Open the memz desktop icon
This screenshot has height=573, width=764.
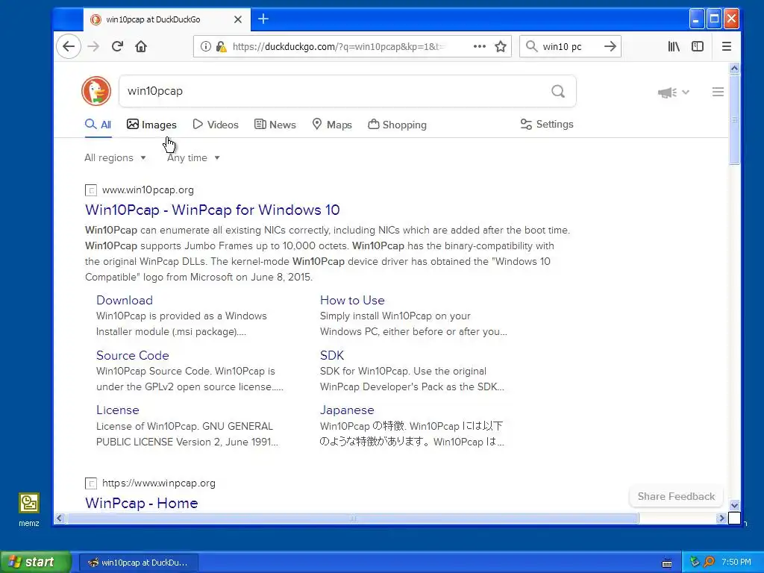coord(29,510)
